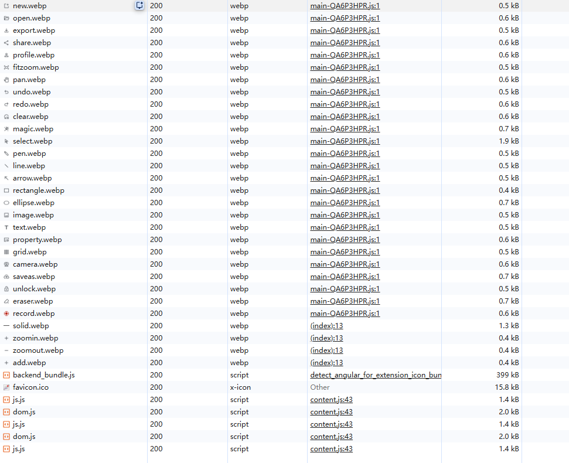Click the eraser.webp thumbnail icon
The image size is (569, 463).
pyautogui.click(x=6, y=301)
